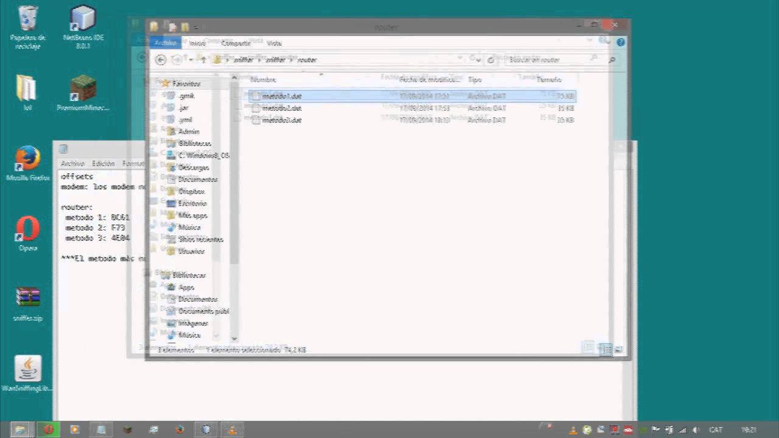Select the metodo2.dat file
This screenshot has width=779, height=438.
(x=411, y=108)
